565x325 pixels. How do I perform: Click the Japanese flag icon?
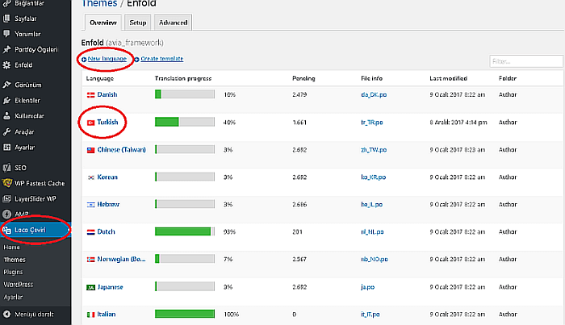pyautogui.click(x=90, y=287)
